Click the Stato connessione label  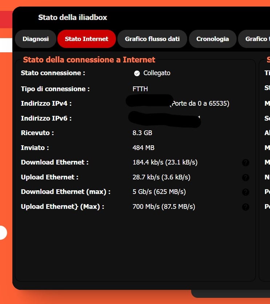point(53,73)
